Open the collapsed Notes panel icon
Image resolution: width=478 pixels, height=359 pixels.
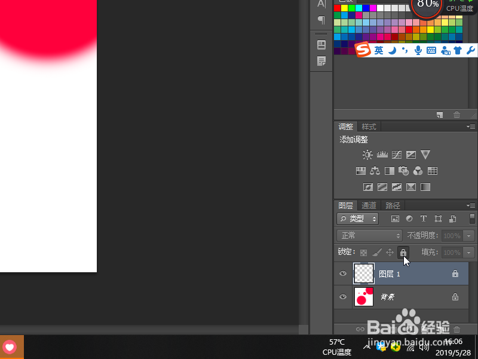pos(321,61)
